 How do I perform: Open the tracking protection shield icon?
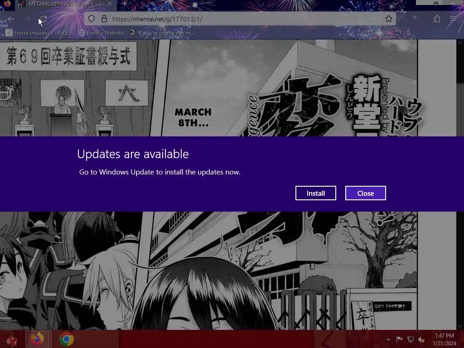(x=92, y=19)
